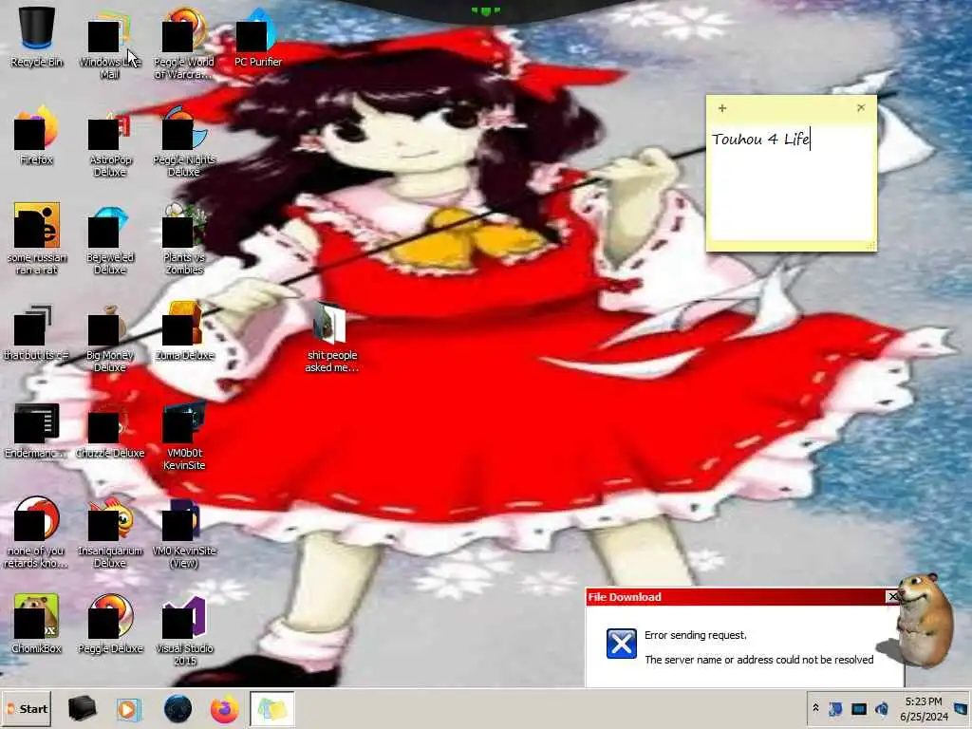The height and width of the screenshot is (729, 972).
Task: Select the Zuma Deluxe desktop icon
Action: (184, 331)
